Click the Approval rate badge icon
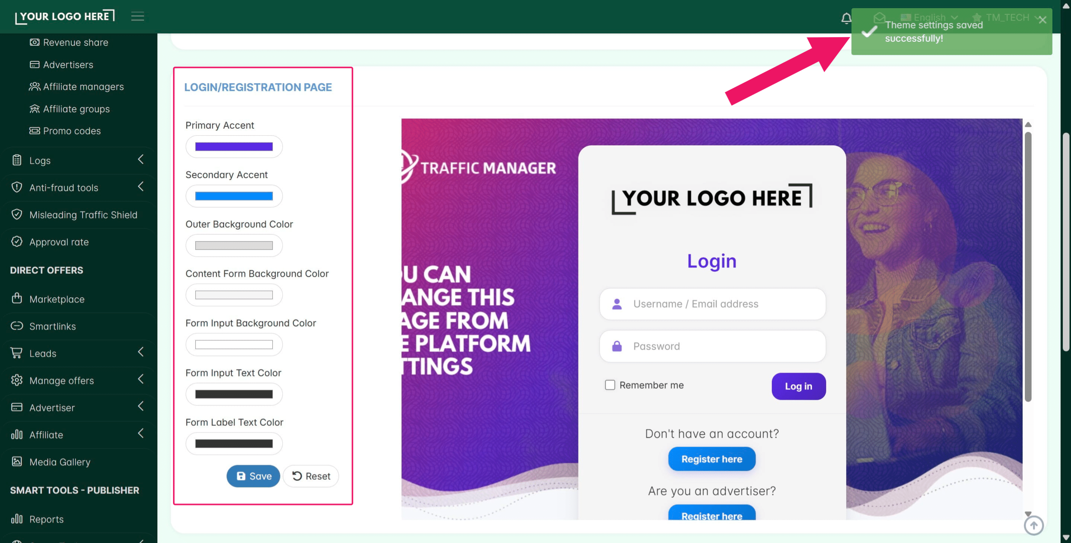Viewport: 1071px width, 543px height. tap(17, 241)
